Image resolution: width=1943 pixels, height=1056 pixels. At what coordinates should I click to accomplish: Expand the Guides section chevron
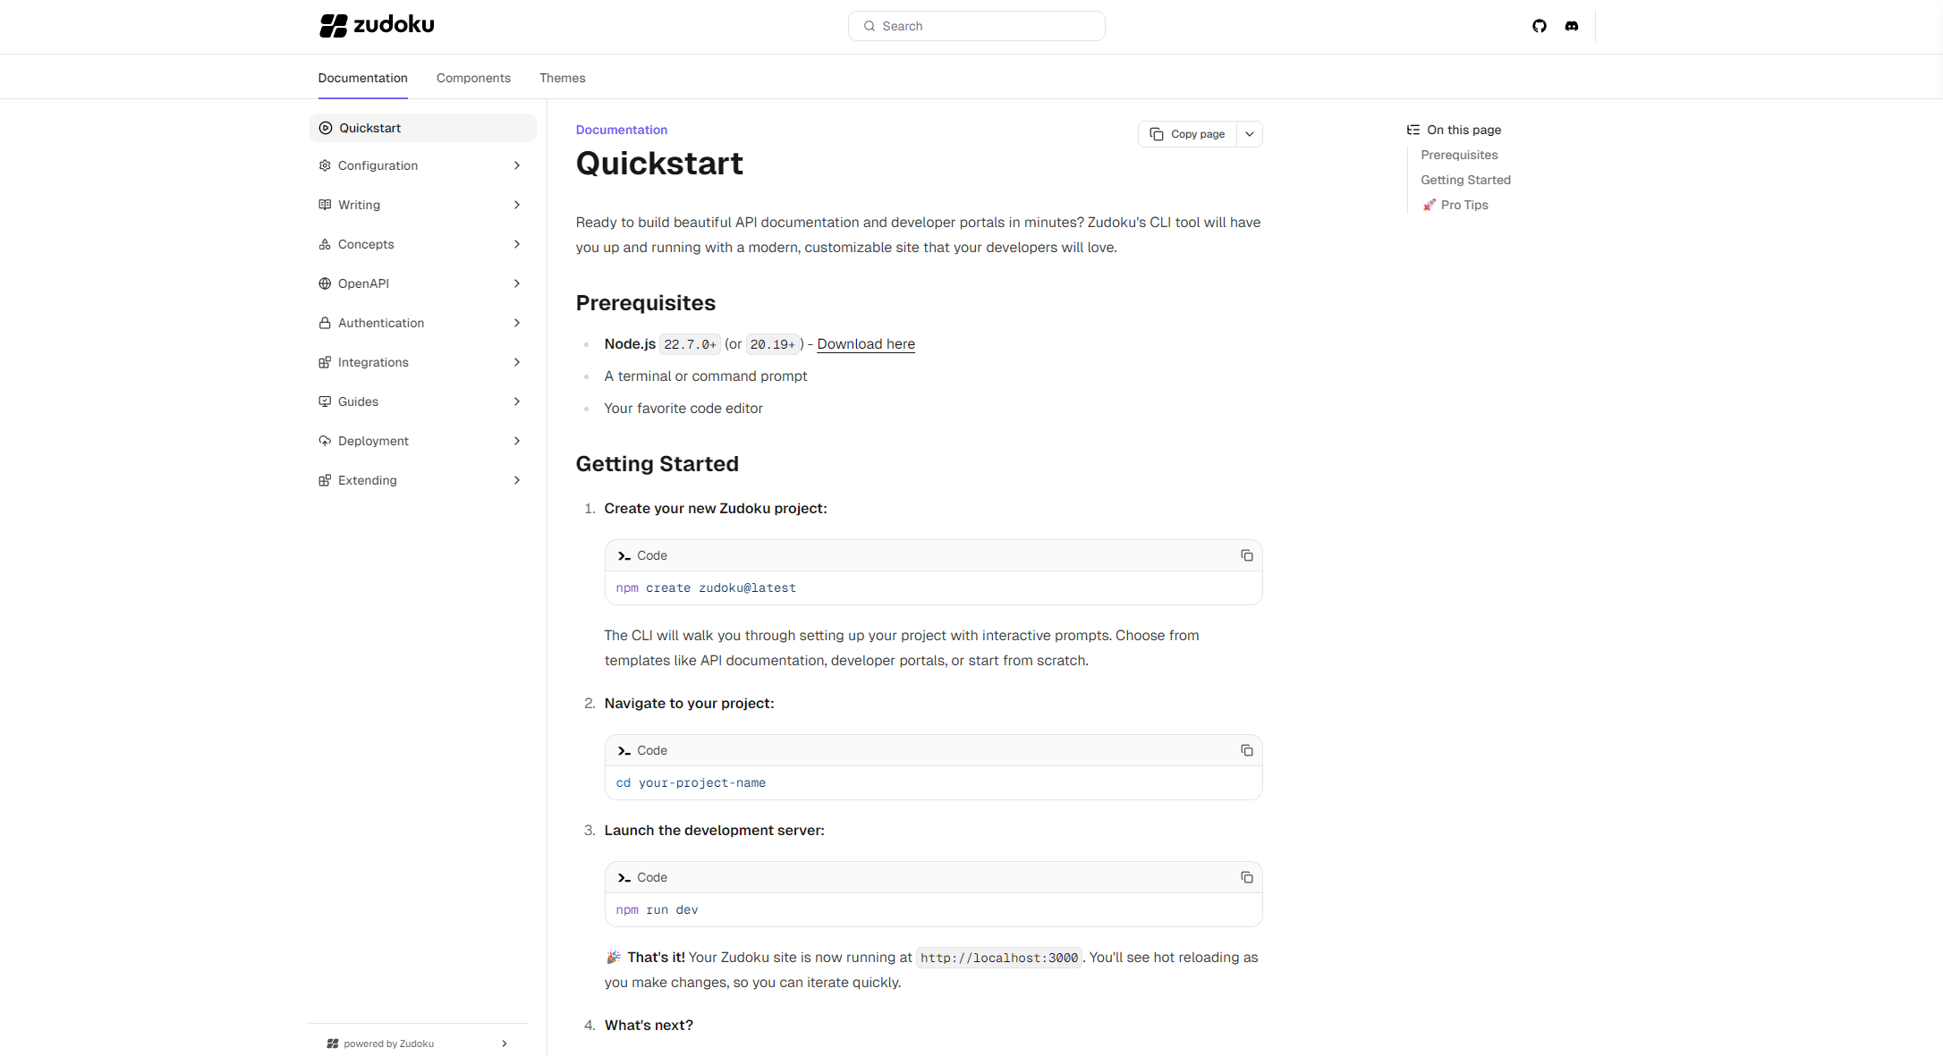517,401
